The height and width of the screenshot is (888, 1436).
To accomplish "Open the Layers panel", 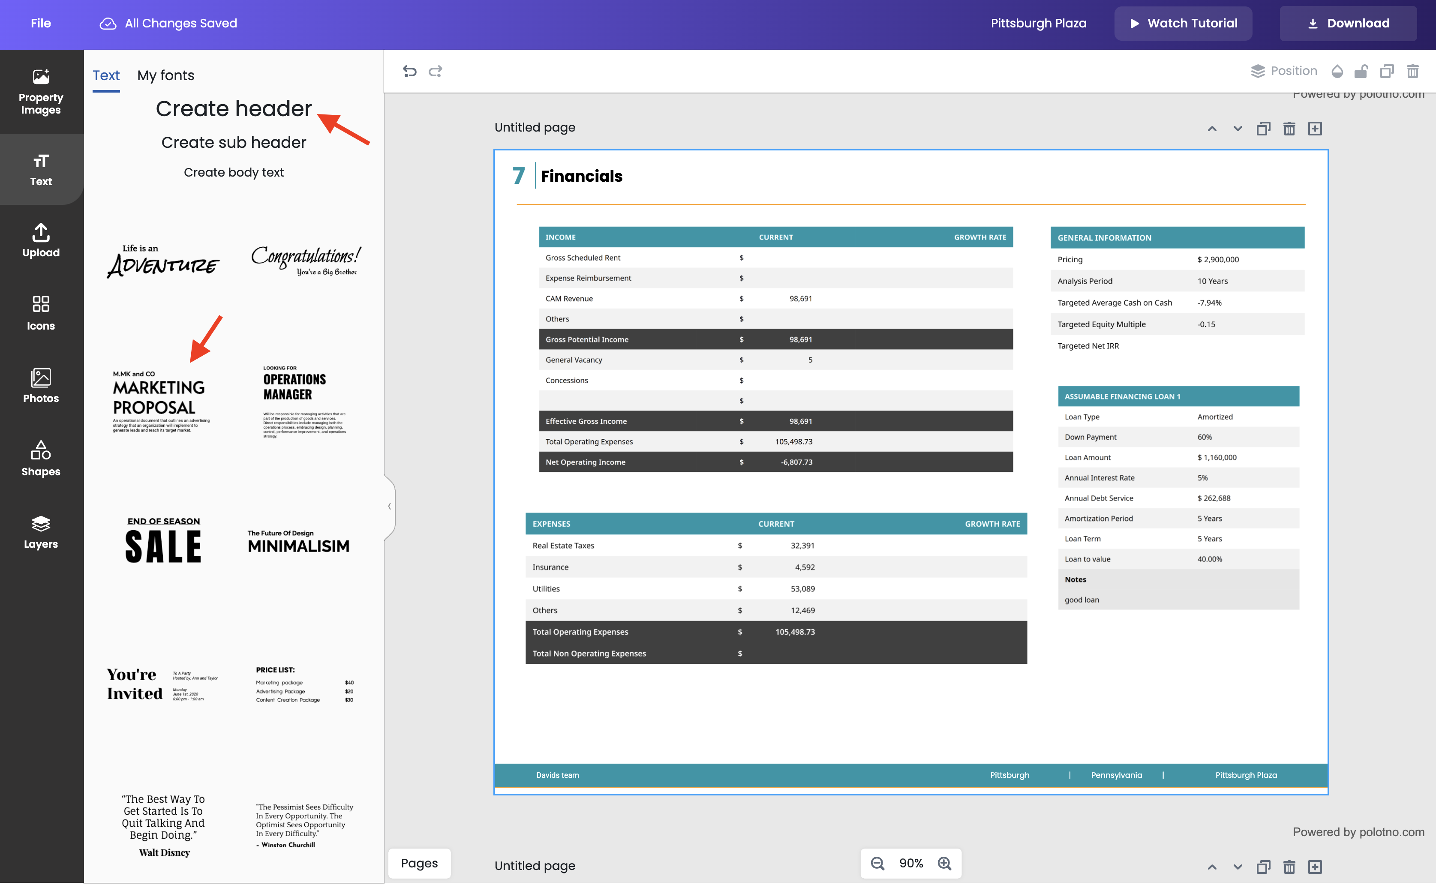I will [41, 531].
